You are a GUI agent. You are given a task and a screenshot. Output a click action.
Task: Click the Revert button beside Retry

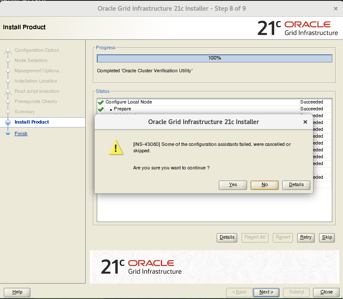point(283,237)
